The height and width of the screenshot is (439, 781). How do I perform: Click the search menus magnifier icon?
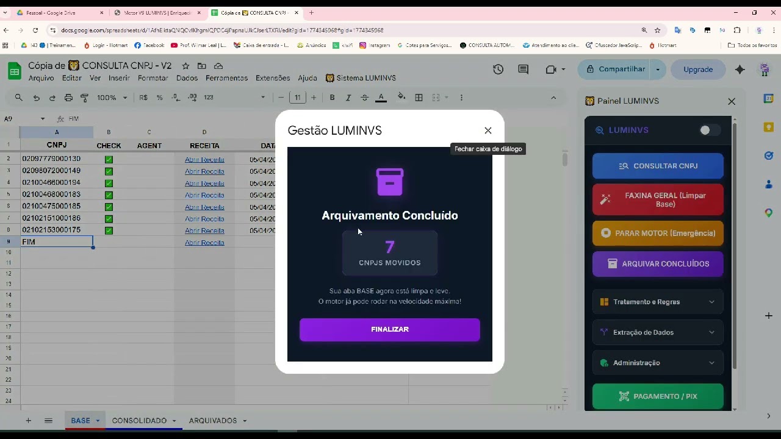[x=19, y=98]
